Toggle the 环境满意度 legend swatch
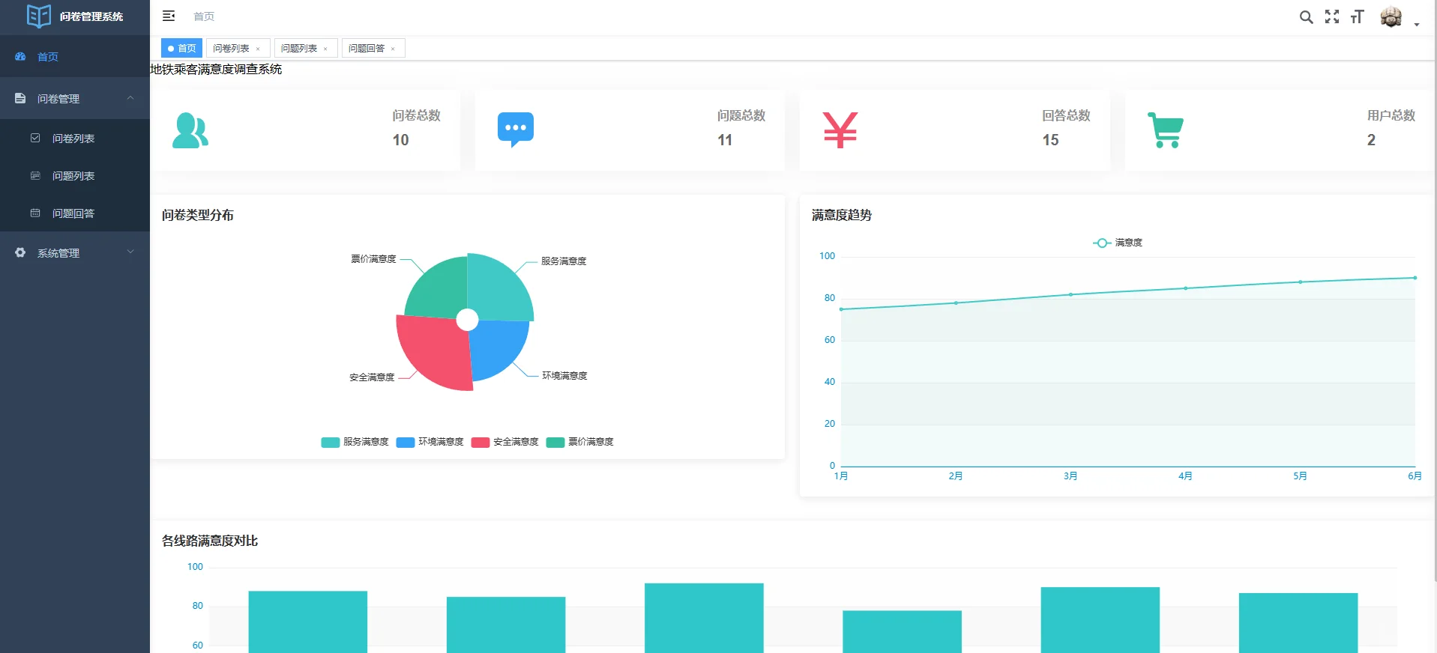Screen dimensions: 1437x653 pyautogui.click(x=406, y=442)
